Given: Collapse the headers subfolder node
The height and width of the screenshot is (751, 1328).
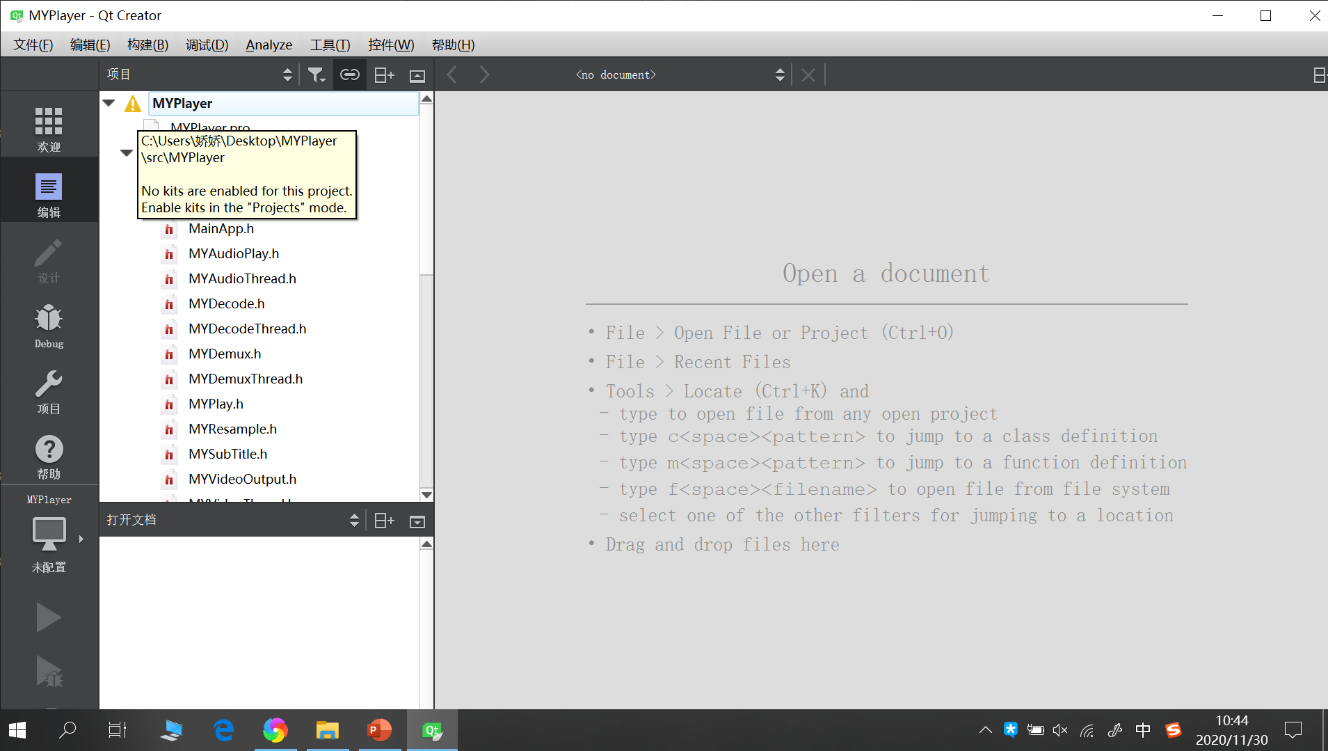Looking at the screenshot, I should (x=126, y=153).
